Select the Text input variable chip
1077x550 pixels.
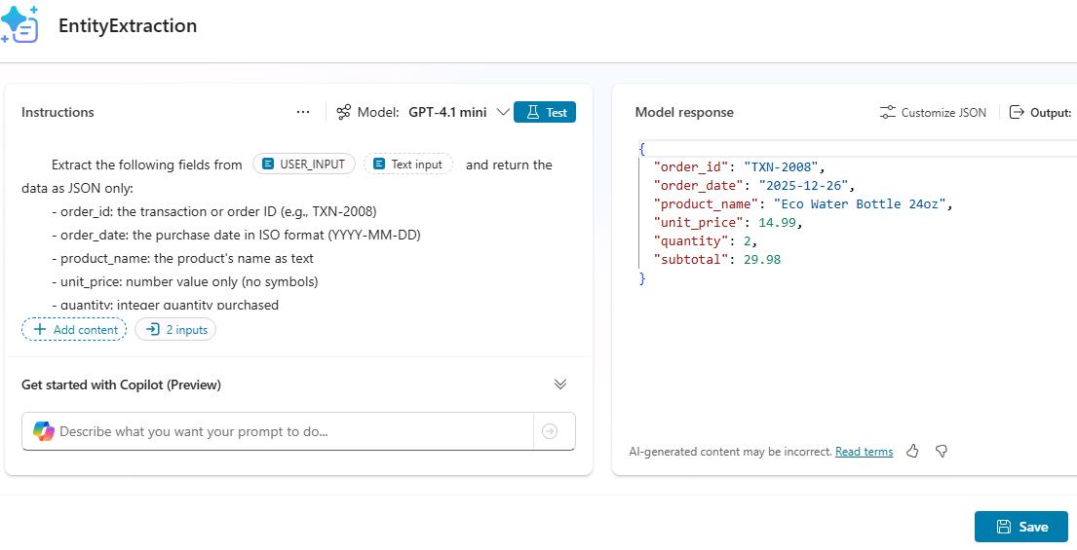pos(408,165)
